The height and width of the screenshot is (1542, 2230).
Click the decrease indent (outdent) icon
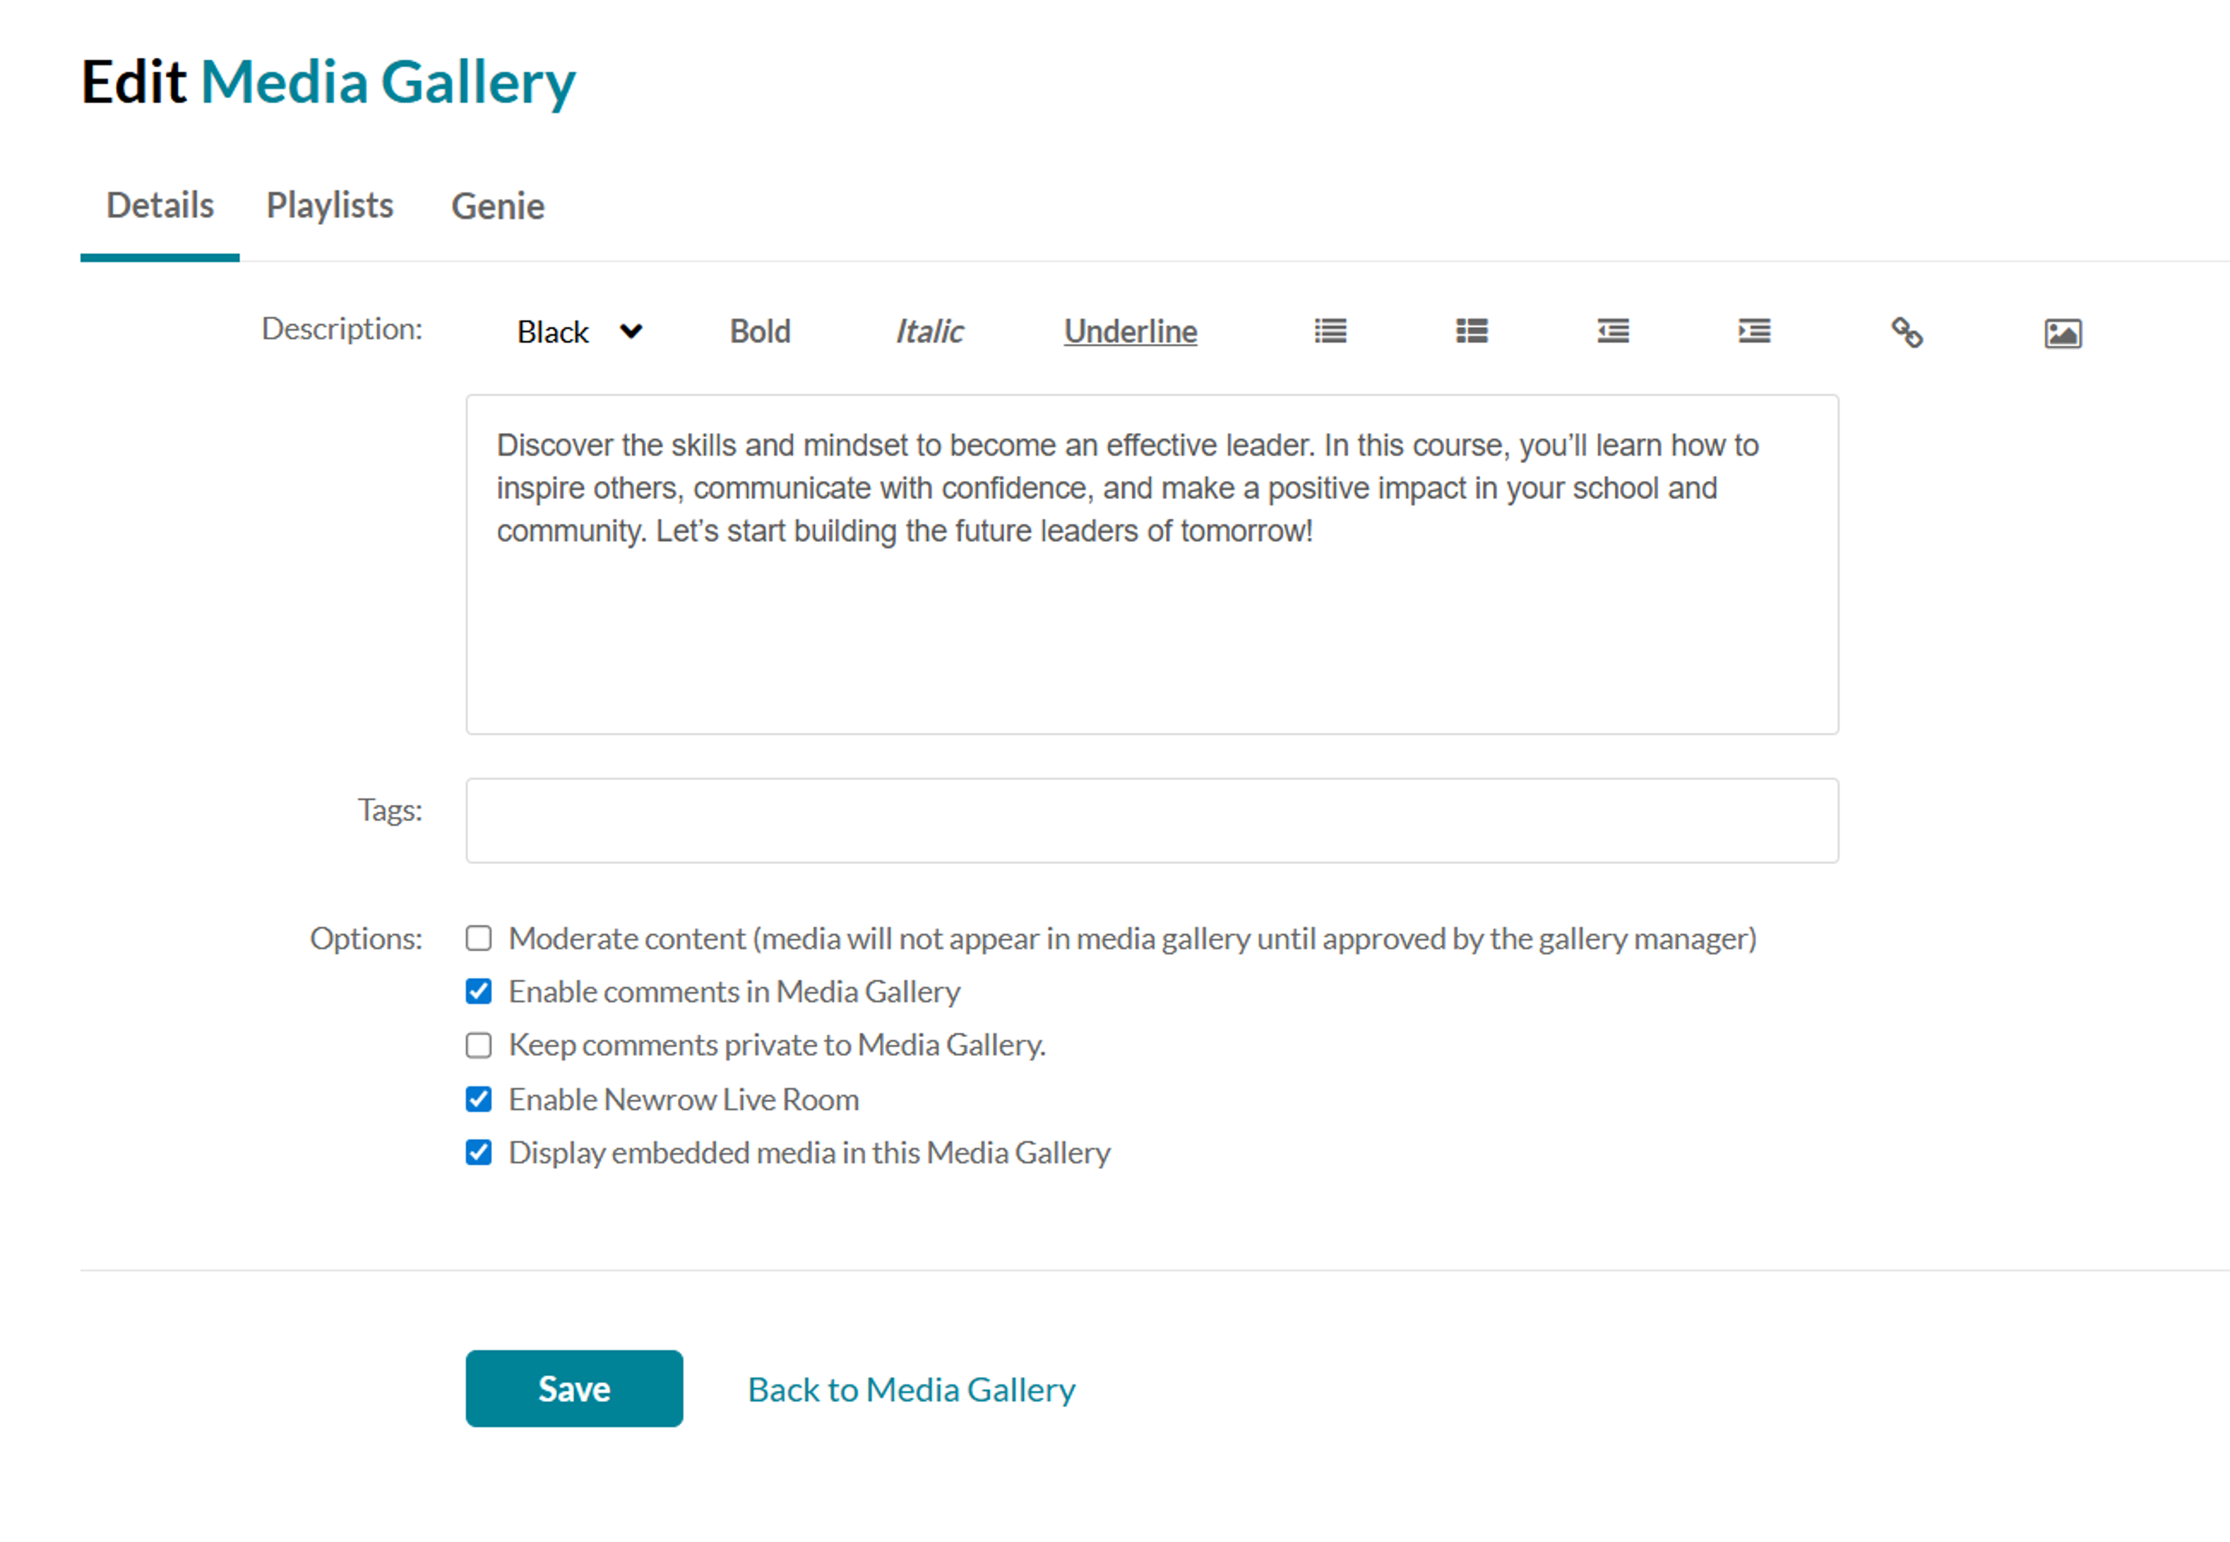click(x=1613, y=331)
